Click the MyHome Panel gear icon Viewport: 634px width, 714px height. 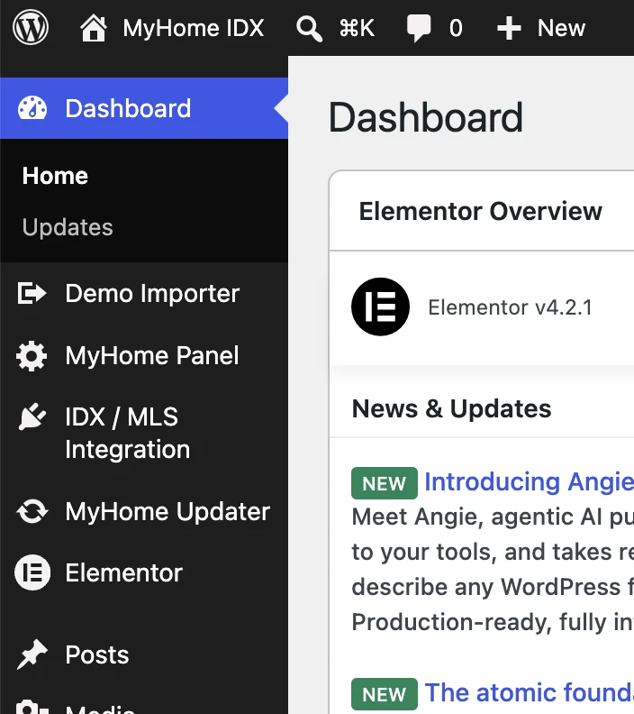point(32,355)
